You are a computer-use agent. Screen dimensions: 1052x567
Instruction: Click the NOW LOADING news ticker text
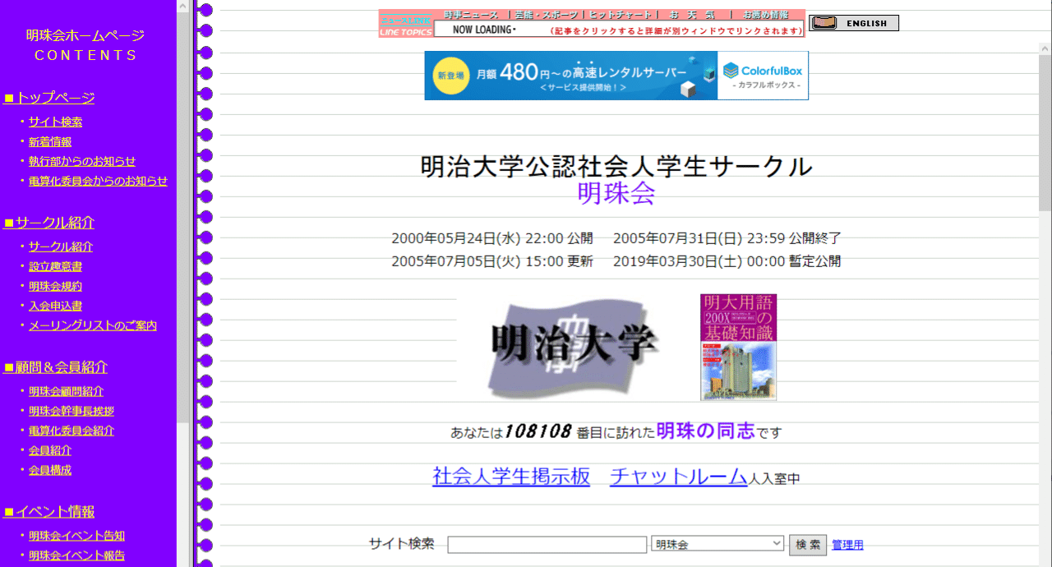pyautogui.click(x=485, y=30)
